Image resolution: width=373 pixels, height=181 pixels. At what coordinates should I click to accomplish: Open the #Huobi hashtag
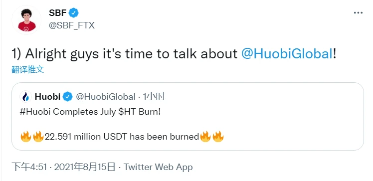coord(35,112)
